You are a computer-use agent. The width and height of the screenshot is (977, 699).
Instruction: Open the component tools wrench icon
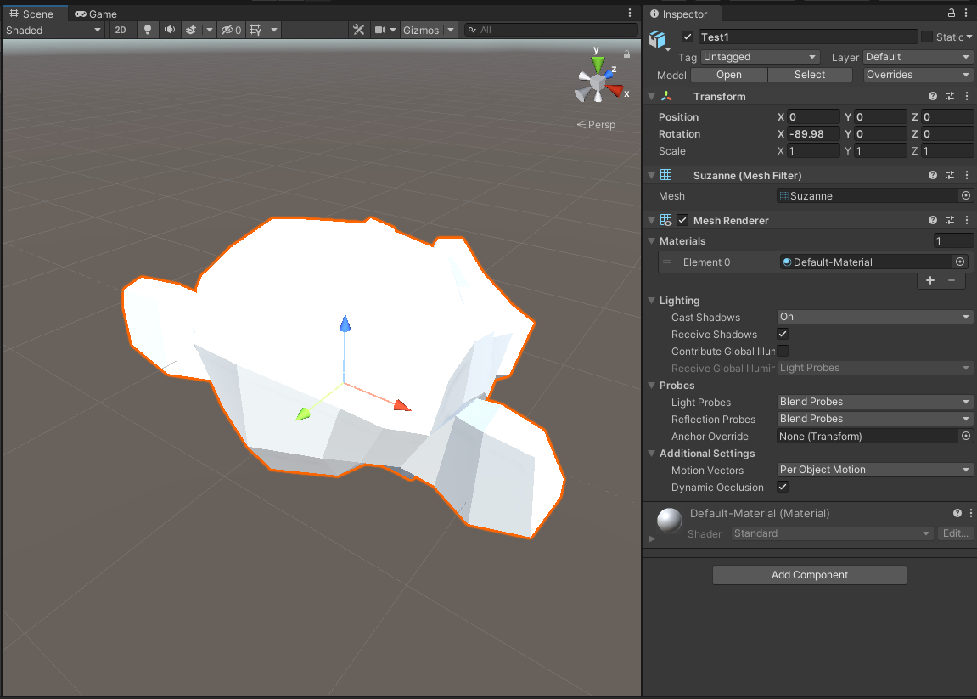[359, 30]
